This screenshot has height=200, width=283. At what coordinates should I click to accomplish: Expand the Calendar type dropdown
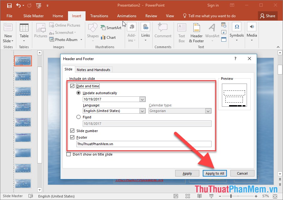pos(208,110)
